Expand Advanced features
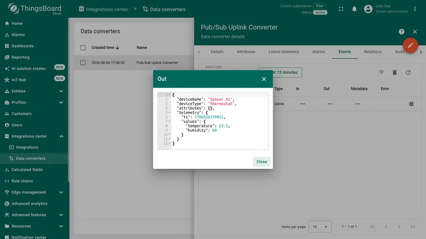Screen dimensions: 426x239 [x=61, y=215]
